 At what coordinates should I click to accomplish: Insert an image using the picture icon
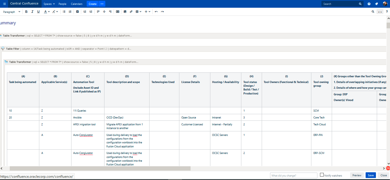point(125,12)
